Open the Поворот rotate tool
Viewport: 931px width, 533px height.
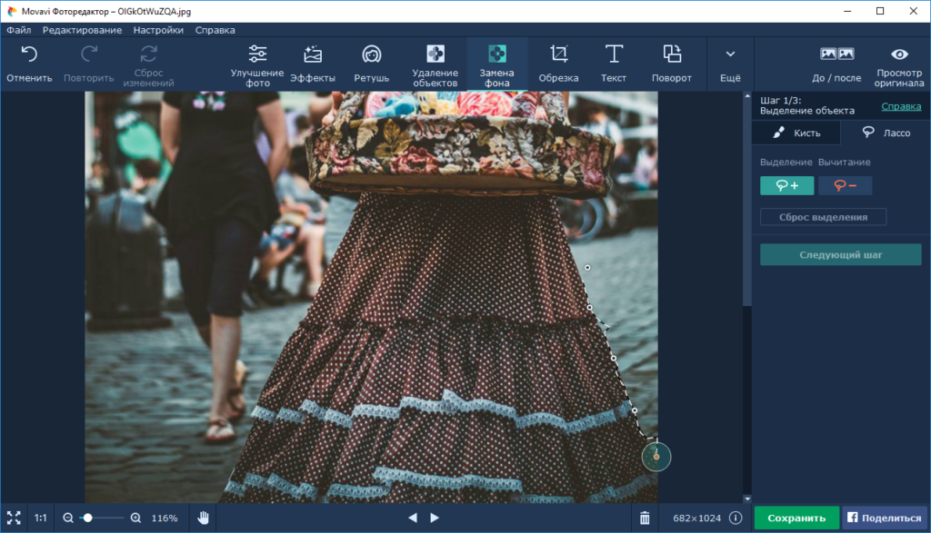click(672, 64)
